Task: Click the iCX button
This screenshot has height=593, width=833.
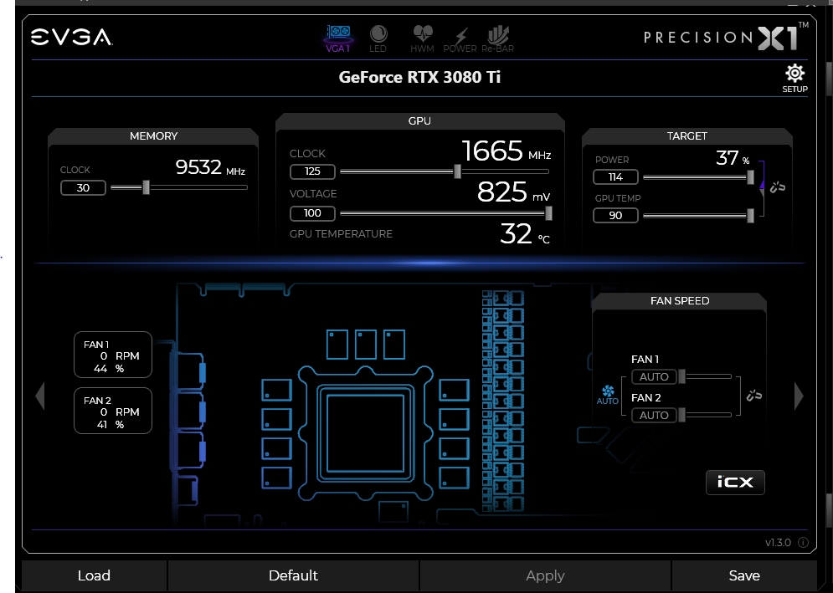Action: [x=735, y=482]
